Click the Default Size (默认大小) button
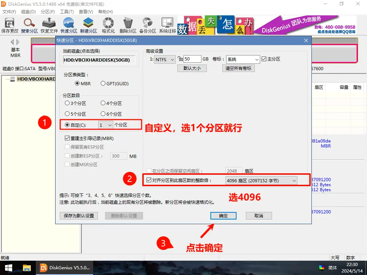The width and height of the screenshot is (367, 275). (x=192, y=68)
